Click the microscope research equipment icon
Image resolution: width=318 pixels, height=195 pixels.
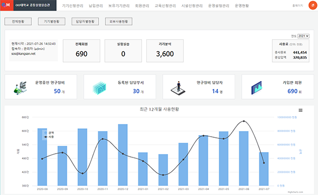tap(20, 88)
